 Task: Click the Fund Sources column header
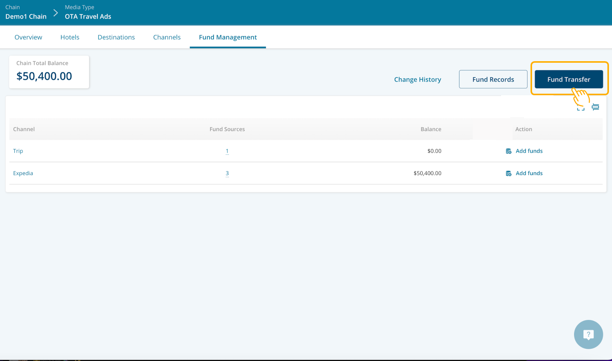[227, 129]
